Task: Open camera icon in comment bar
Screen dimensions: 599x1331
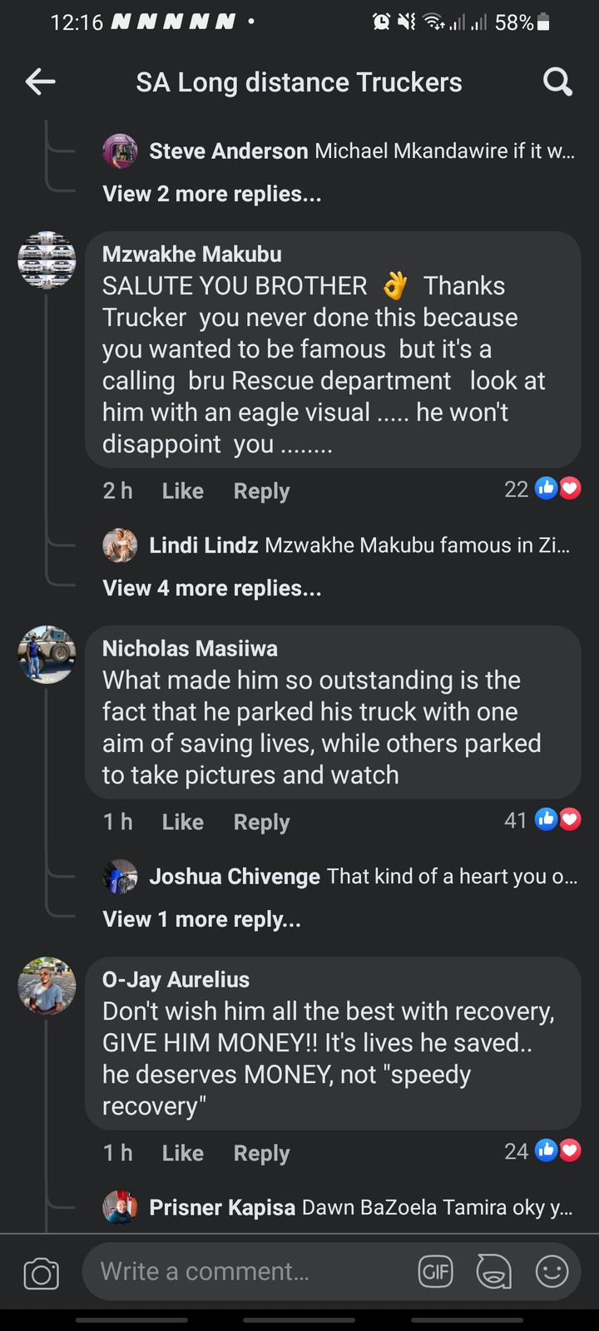Action: click(x=41, y=1273)
